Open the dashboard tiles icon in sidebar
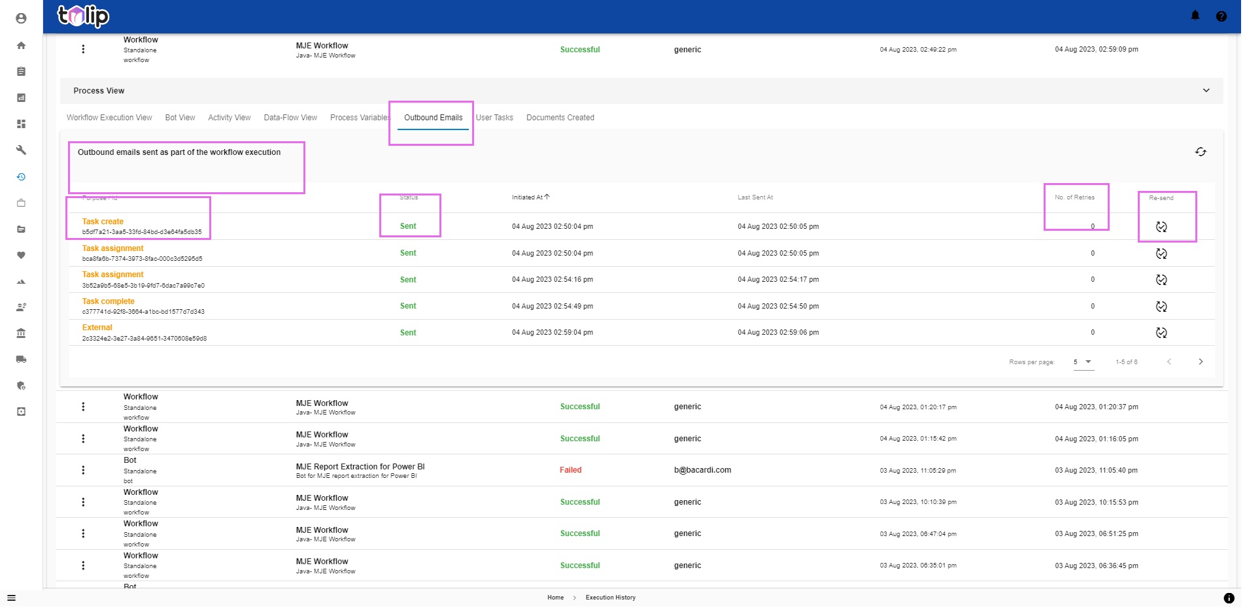 point(21,124)
